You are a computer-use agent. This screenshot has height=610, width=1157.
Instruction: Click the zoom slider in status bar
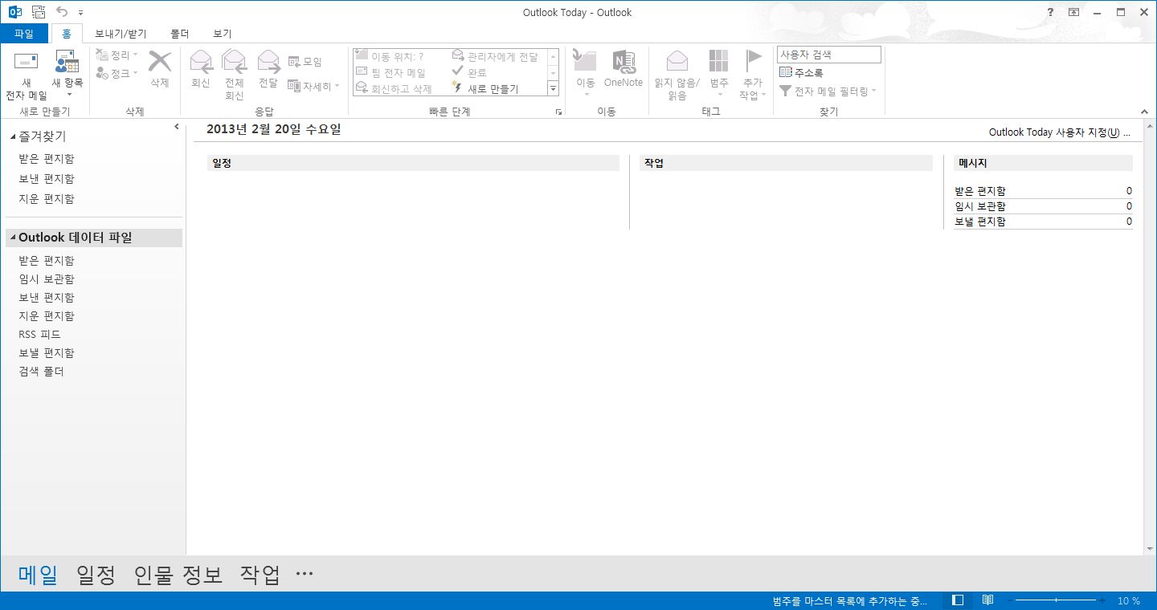1055,600
